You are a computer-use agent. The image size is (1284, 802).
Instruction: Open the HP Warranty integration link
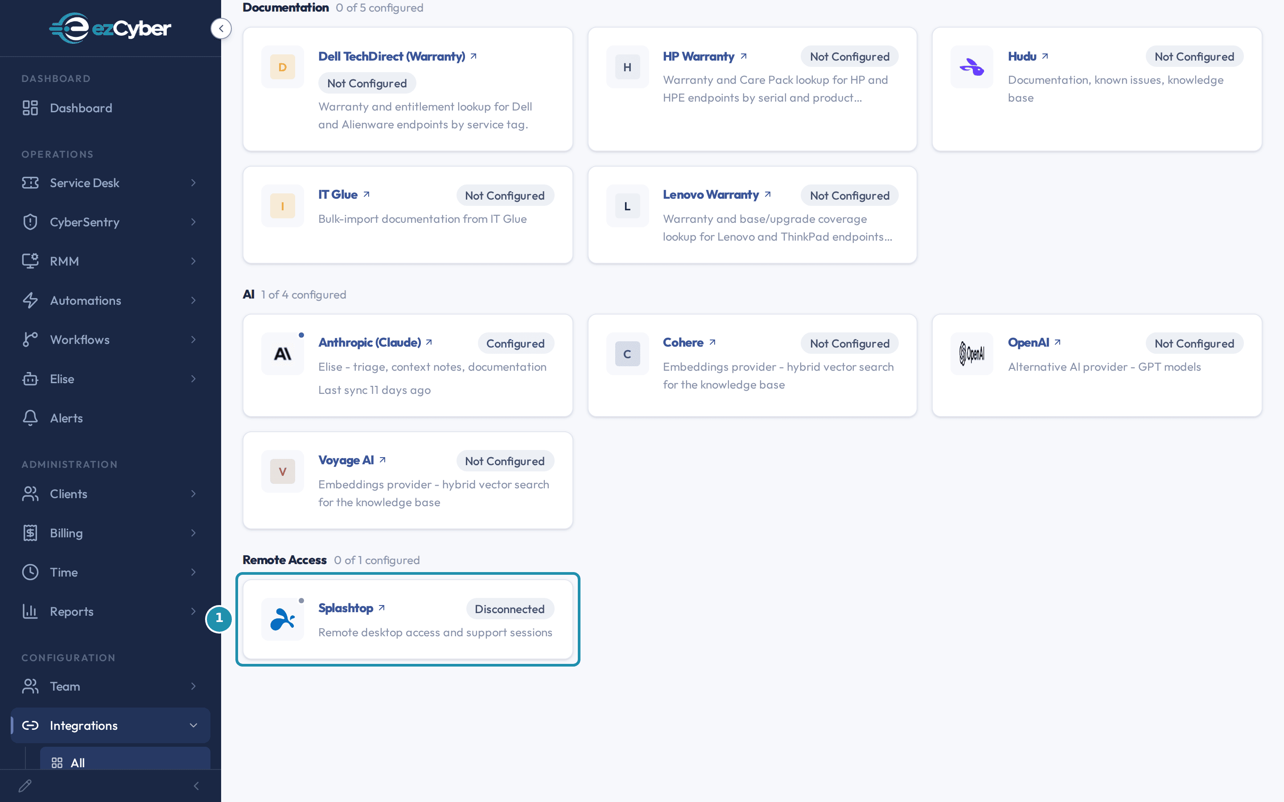[704, 56]
